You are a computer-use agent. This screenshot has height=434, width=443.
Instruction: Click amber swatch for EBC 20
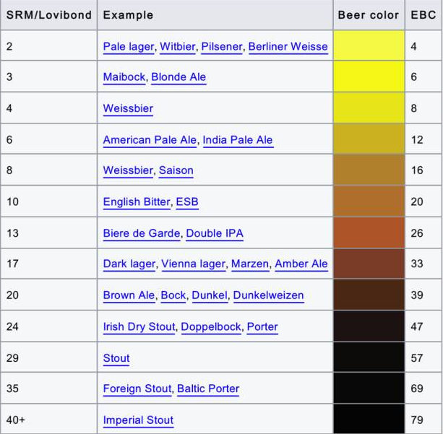pos(369,201)
